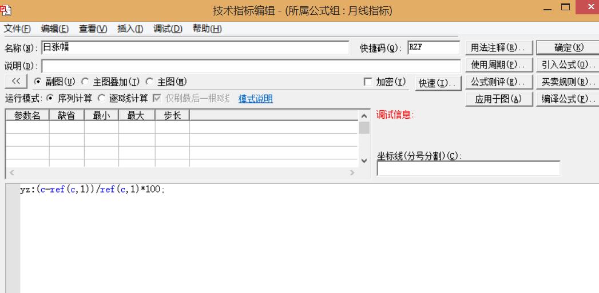Click the parameter table scroll-left arrow

[x=11, y=173]
